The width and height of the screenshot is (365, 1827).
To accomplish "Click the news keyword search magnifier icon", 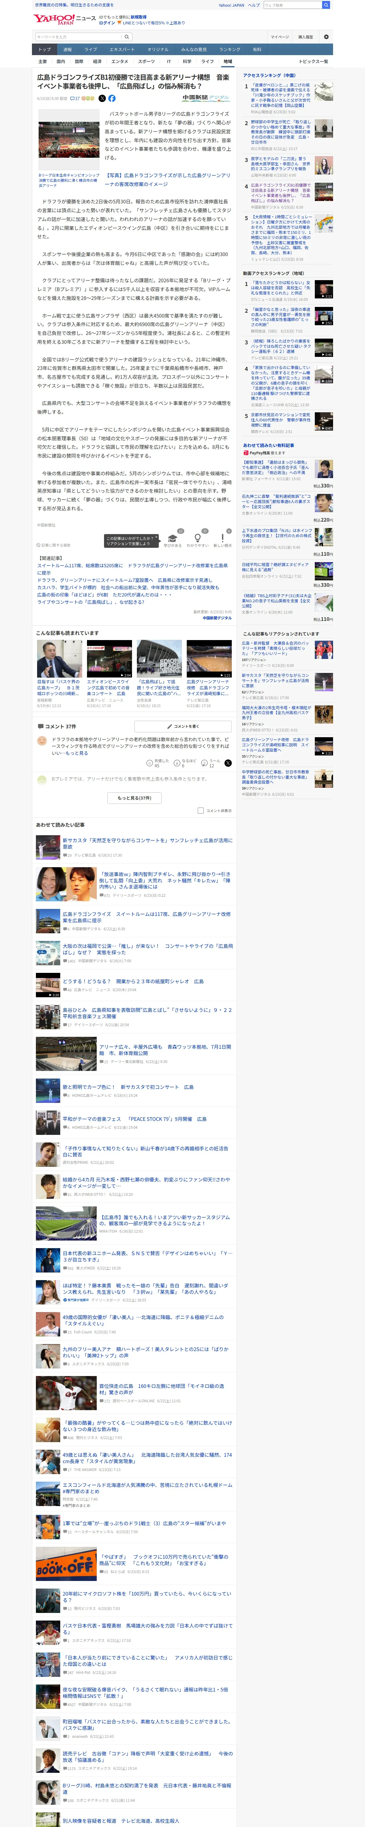I will tap(127, 37).
